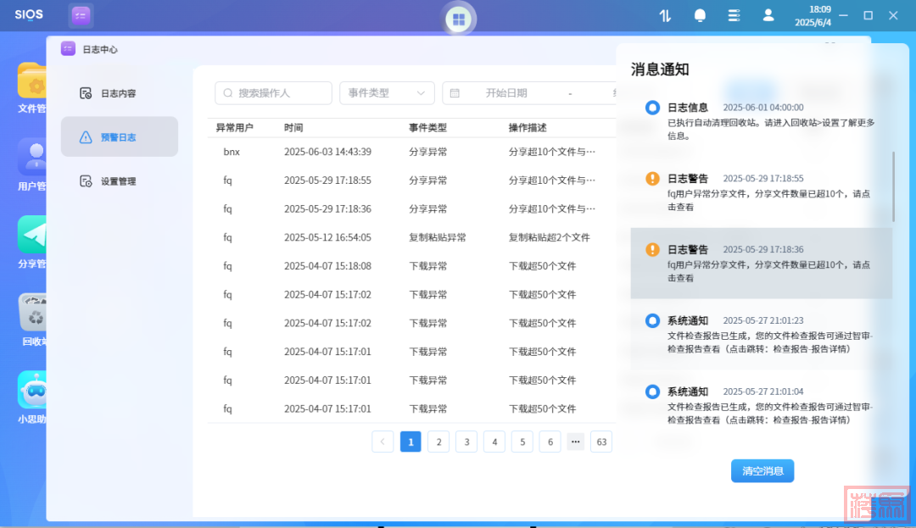Open the robot assistant desktop icon

point(34,391)
